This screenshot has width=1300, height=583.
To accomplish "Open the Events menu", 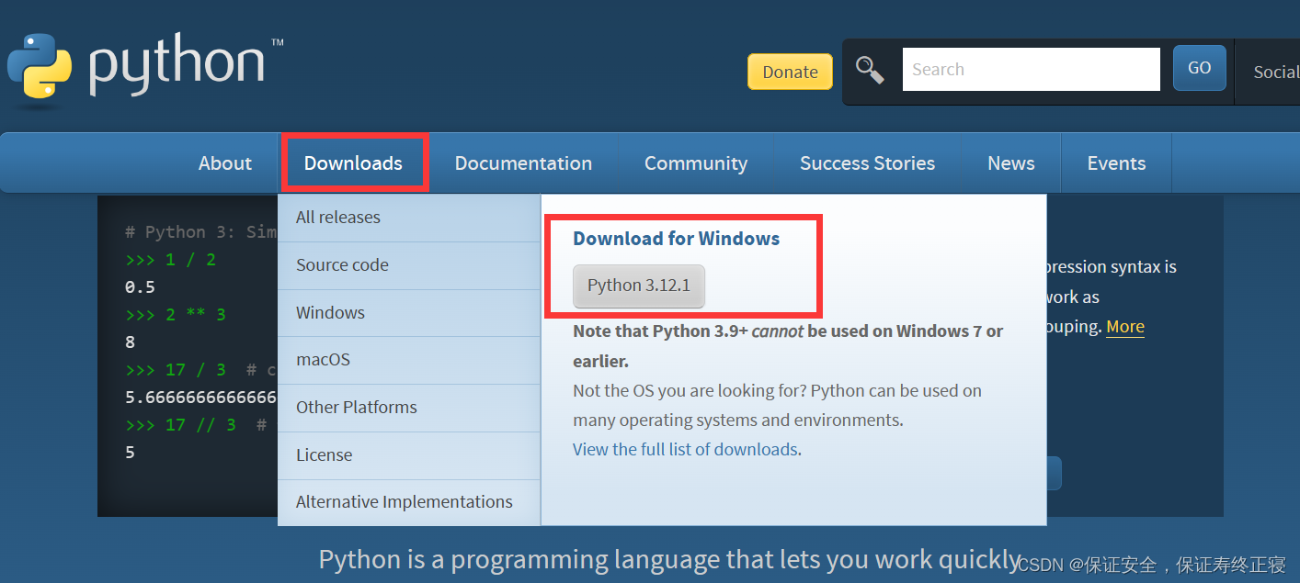I will (1116, 163).
